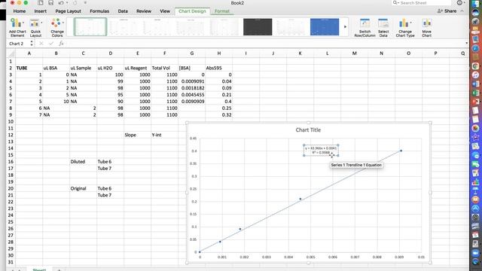Switch to the chart Format tab
This screenshot has width=482, height=271.
pyautogui.click(x=222, y=11)
